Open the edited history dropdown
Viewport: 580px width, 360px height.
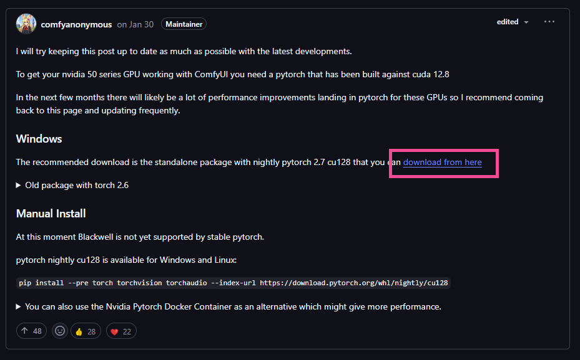click(513, 22)
